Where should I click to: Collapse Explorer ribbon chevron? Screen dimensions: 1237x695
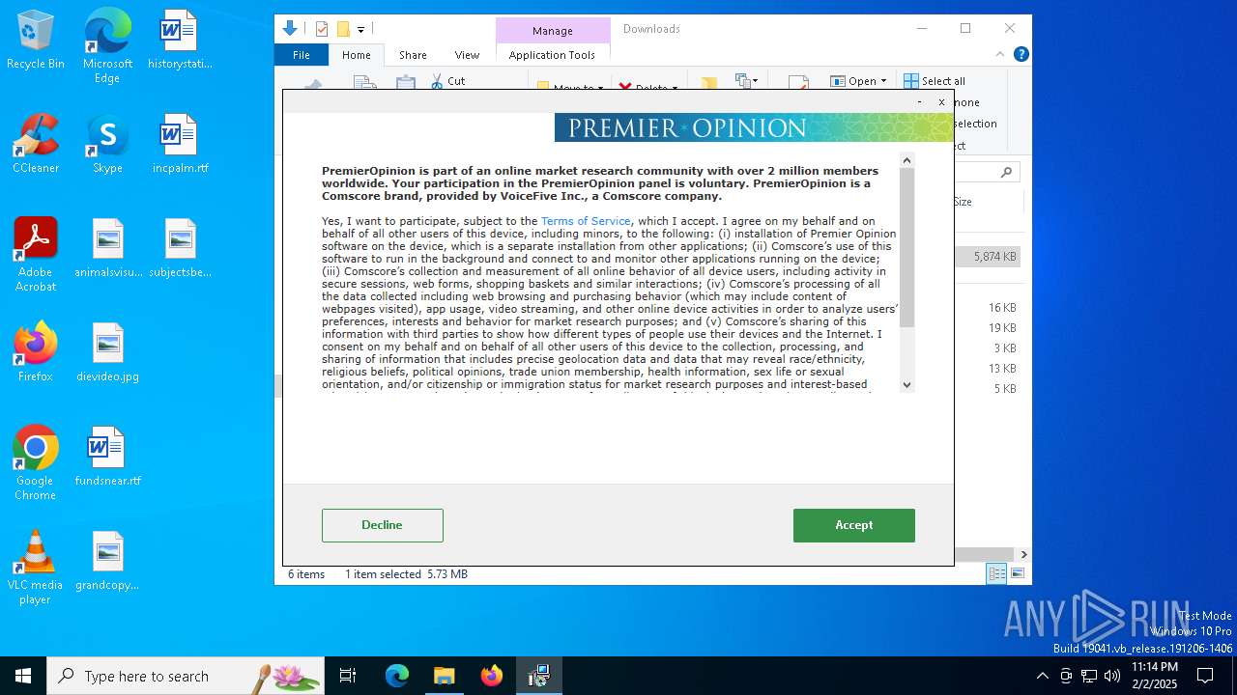point(1000,54)
